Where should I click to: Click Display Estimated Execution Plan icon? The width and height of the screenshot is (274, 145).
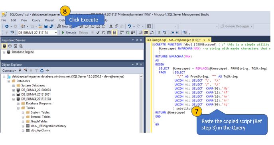coord(103,32)
